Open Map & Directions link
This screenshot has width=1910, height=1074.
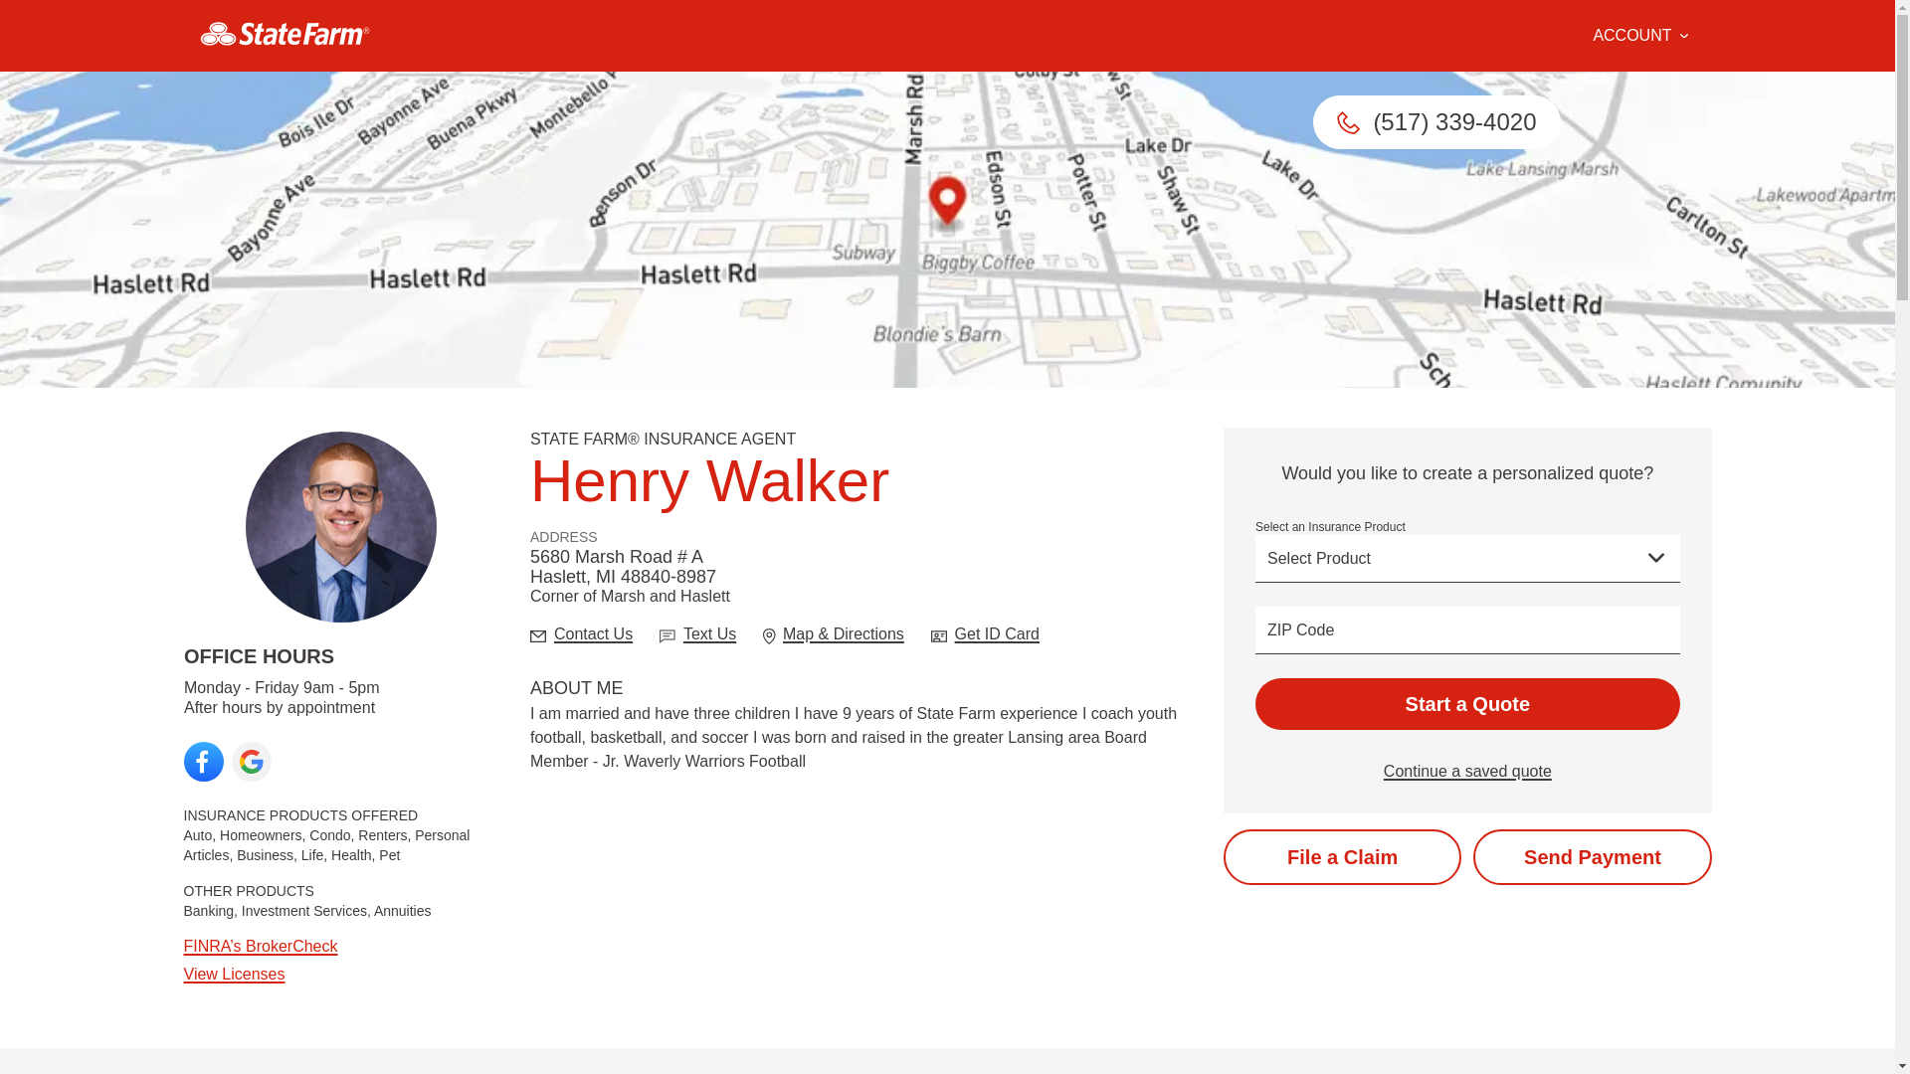844,634
